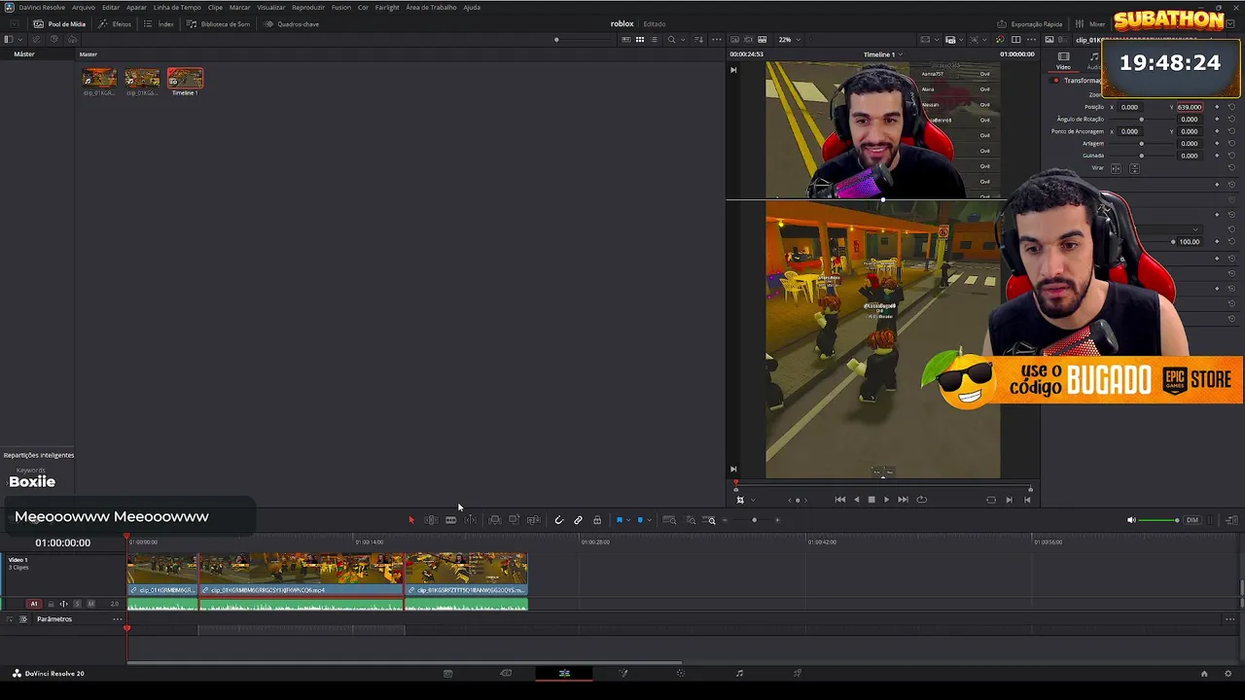The height and width of the screenshot is (700, 1245).
Task: Toggle Loop playback in viewer
Action: (921, 500)
